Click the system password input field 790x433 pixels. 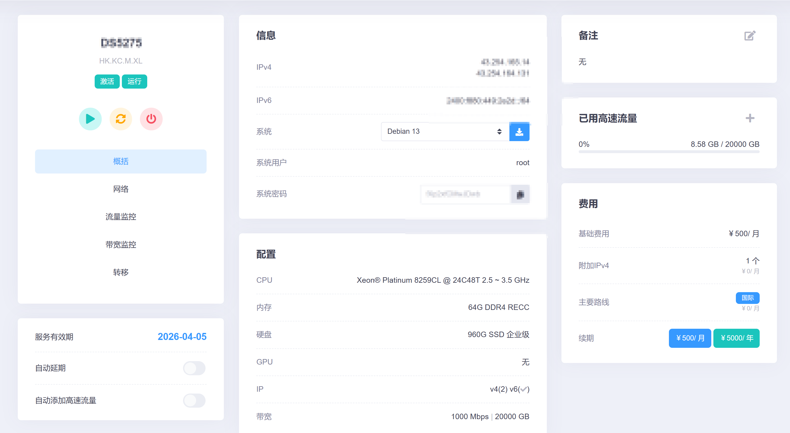[x=465, y=194]
